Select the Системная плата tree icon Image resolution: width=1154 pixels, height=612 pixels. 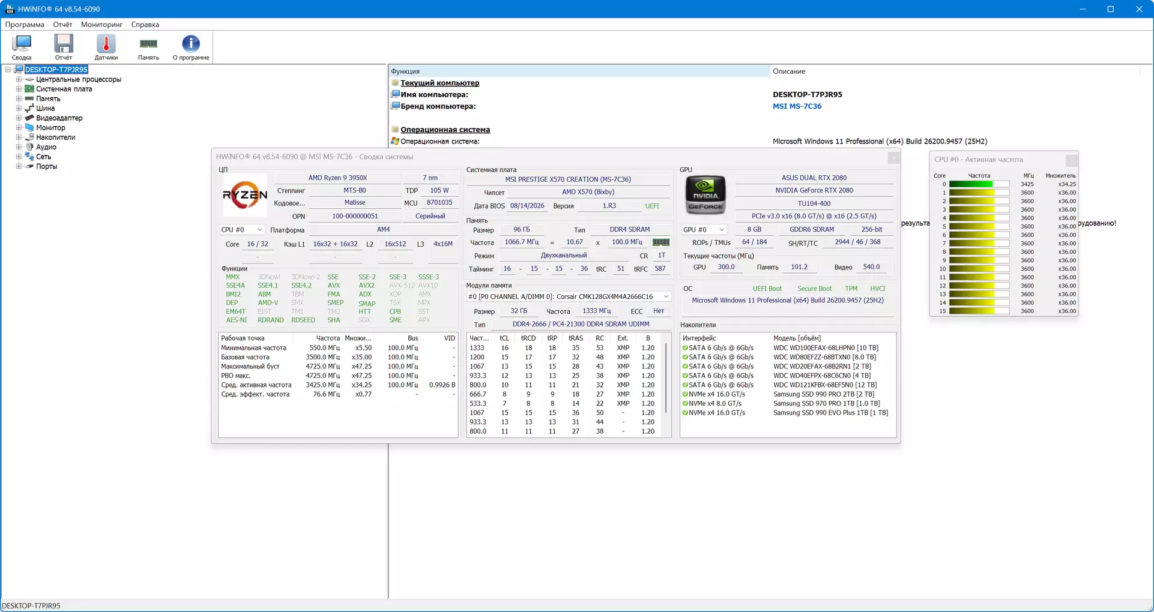pyautogui.click(x=29, y=89)
